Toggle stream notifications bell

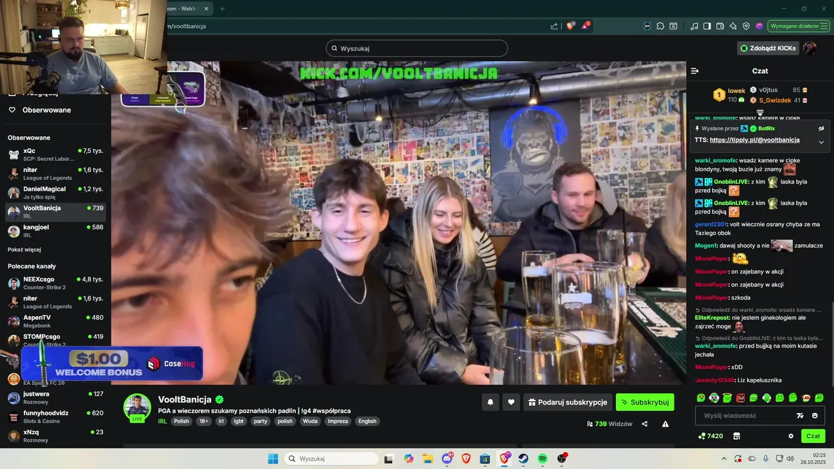coord(491,402)
